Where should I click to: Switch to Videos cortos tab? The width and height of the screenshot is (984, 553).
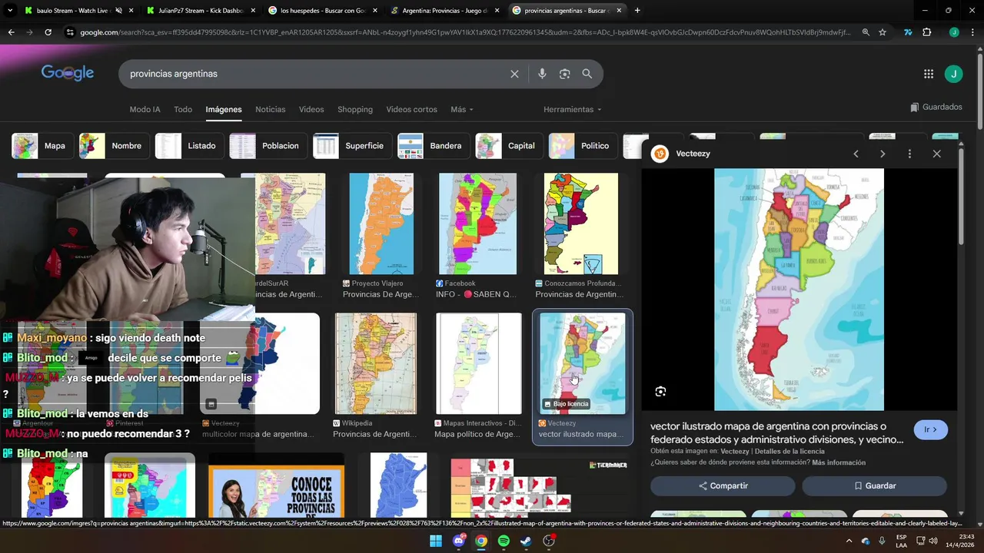411,109
